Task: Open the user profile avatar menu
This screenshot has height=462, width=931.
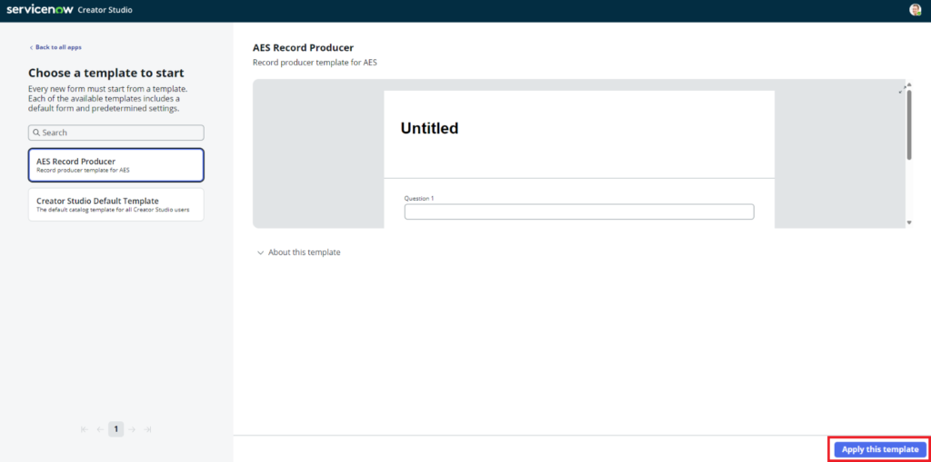Action: click(915, 10)
